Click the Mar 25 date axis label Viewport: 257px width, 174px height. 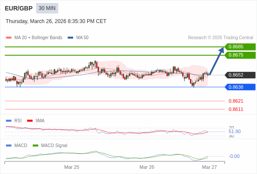(x=71, y=167)
